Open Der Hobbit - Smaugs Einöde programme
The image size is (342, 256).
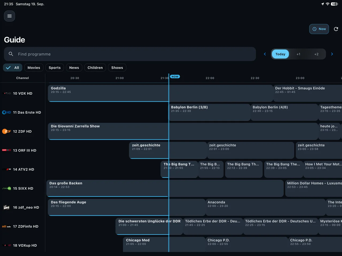308,93
